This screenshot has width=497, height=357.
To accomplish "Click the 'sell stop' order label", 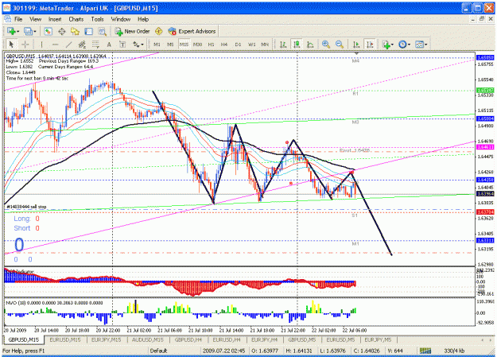I will (26, 207).
